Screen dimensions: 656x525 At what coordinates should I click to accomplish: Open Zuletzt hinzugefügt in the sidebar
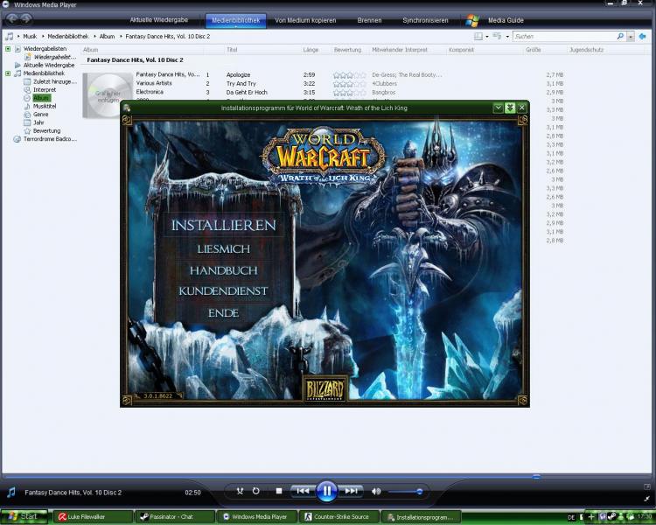55,81
